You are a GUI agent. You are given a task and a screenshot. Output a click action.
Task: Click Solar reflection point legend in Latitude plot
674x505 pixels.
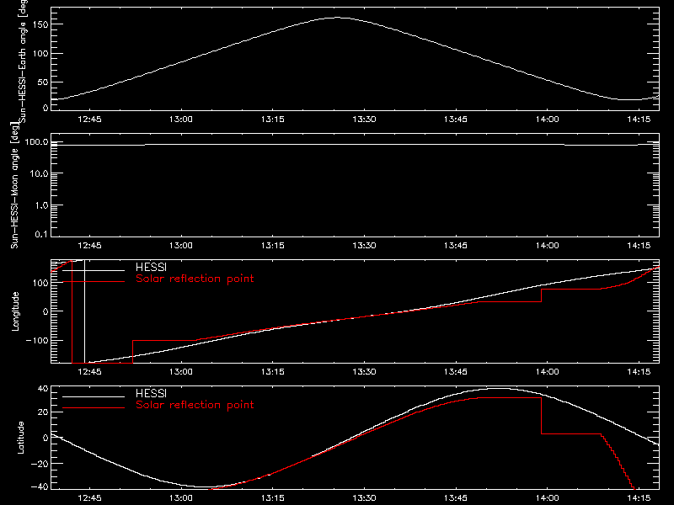pos(195,405)
